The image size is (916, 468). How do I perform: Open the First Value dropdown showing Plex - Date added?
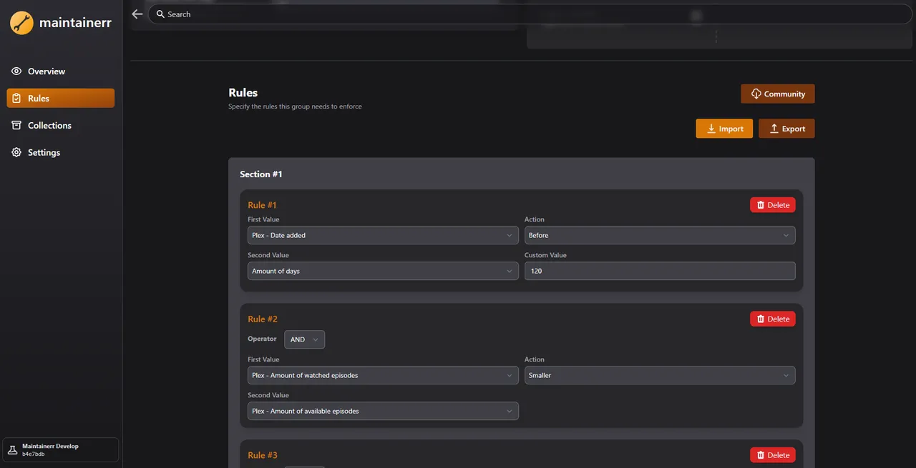click(x=383, y=235)
